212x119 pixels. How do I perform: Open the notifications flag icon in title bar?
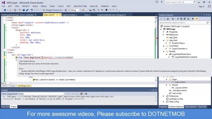pyautogui.click(x=162, y=2)
